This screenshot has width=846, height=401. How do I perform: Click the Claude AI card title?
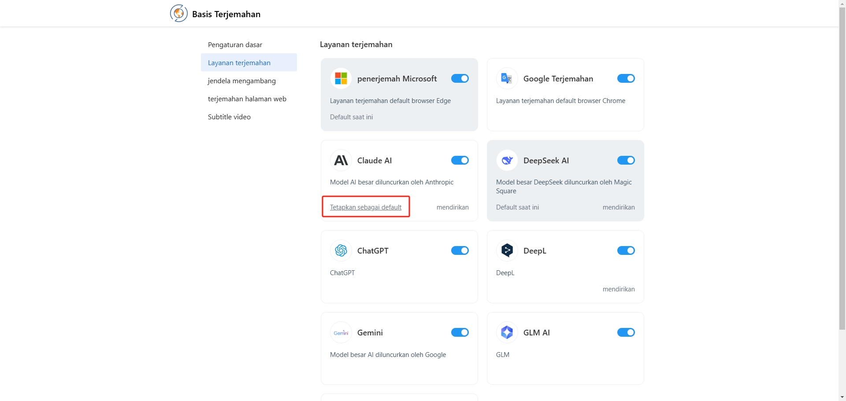(375, 160)
